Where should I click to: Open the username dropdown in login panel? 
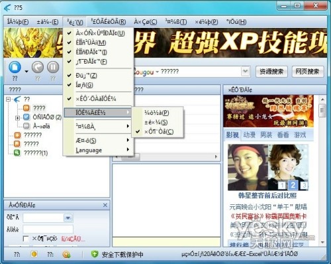tap(68, 218)
